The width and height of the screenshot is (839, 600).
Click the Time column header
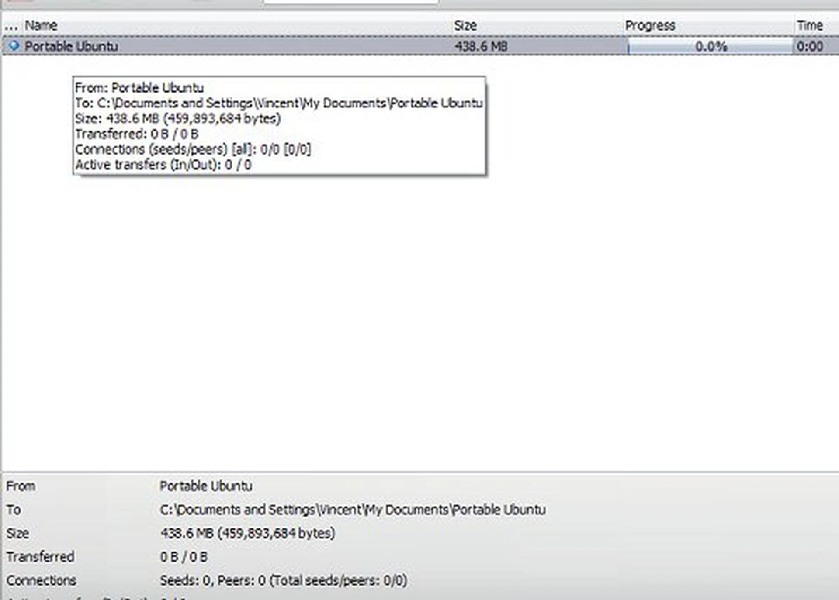(x=810, y=26)
